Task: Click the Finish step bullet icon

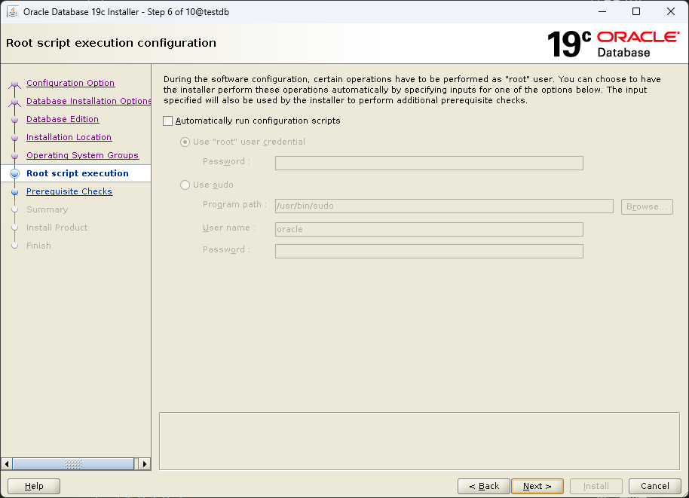Action: tap(15, 246)
